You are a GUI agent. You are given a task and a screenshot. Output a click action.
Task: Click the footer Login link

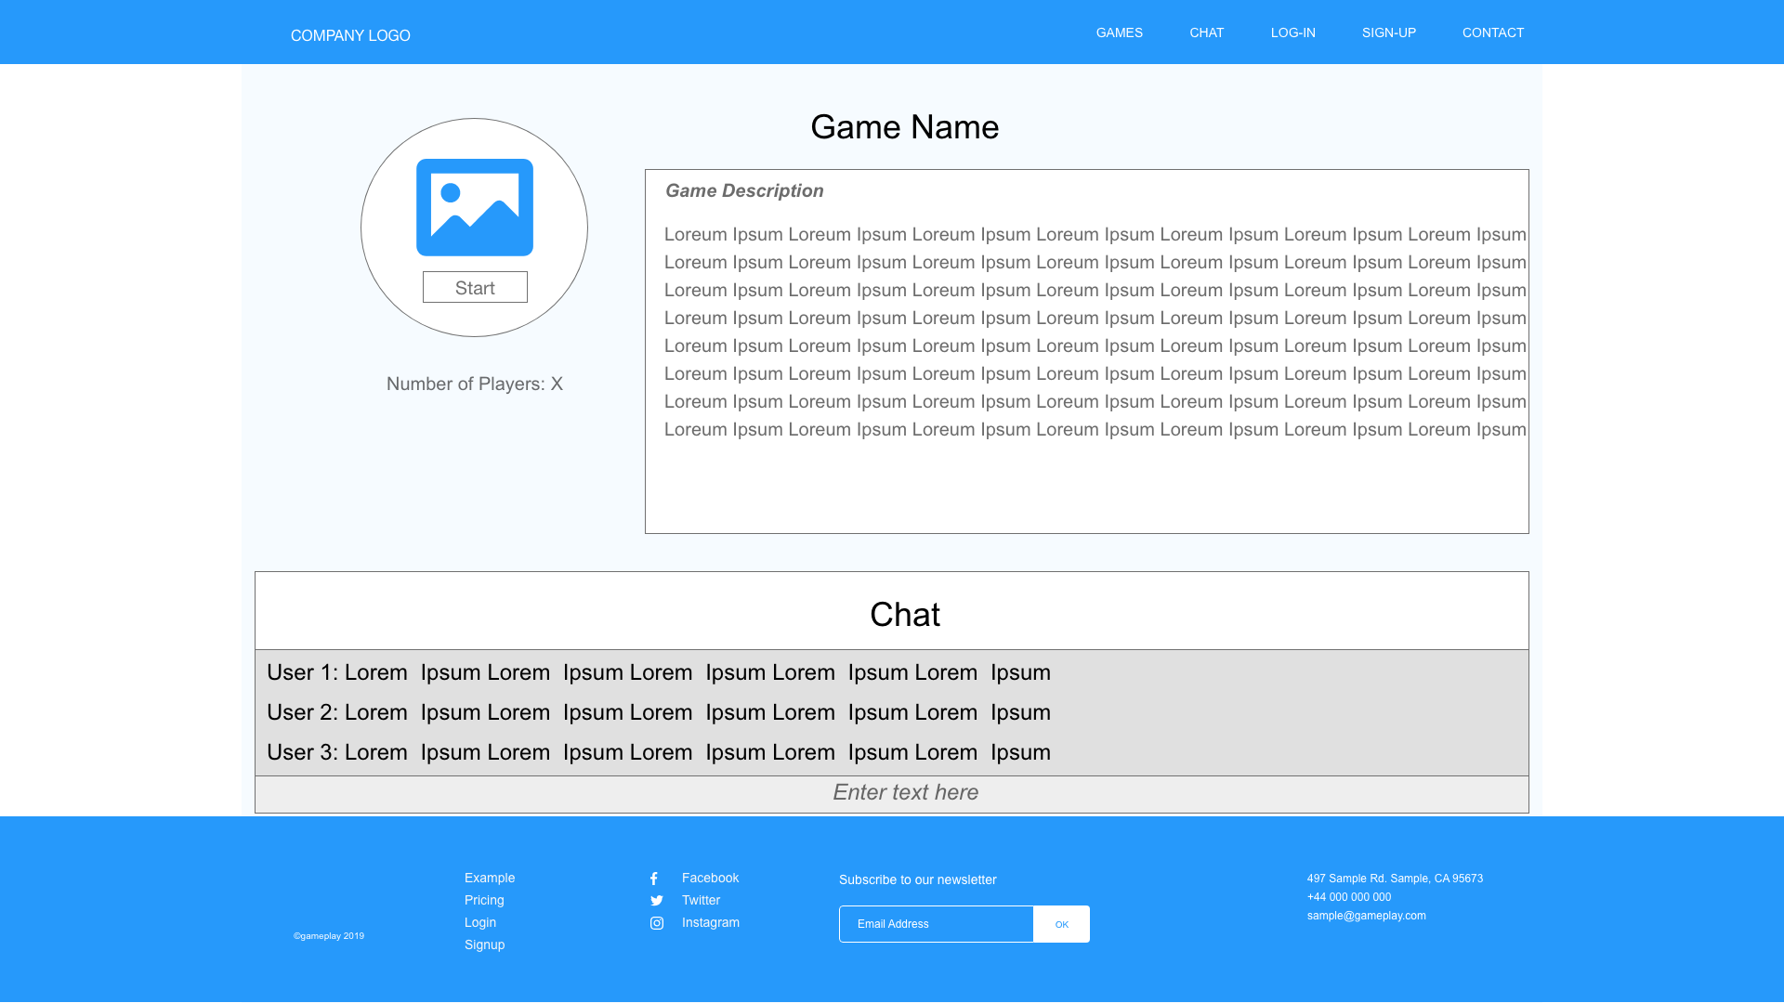(479, 922)
